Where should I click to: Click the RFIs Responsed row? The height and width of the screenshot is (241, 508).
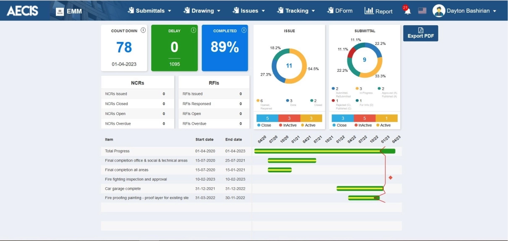[214, 104]
